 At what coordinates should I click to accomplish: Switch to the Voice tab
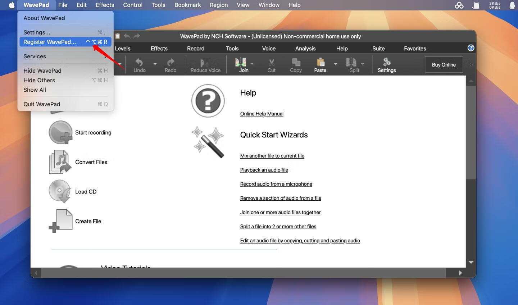tap(269, 49)
